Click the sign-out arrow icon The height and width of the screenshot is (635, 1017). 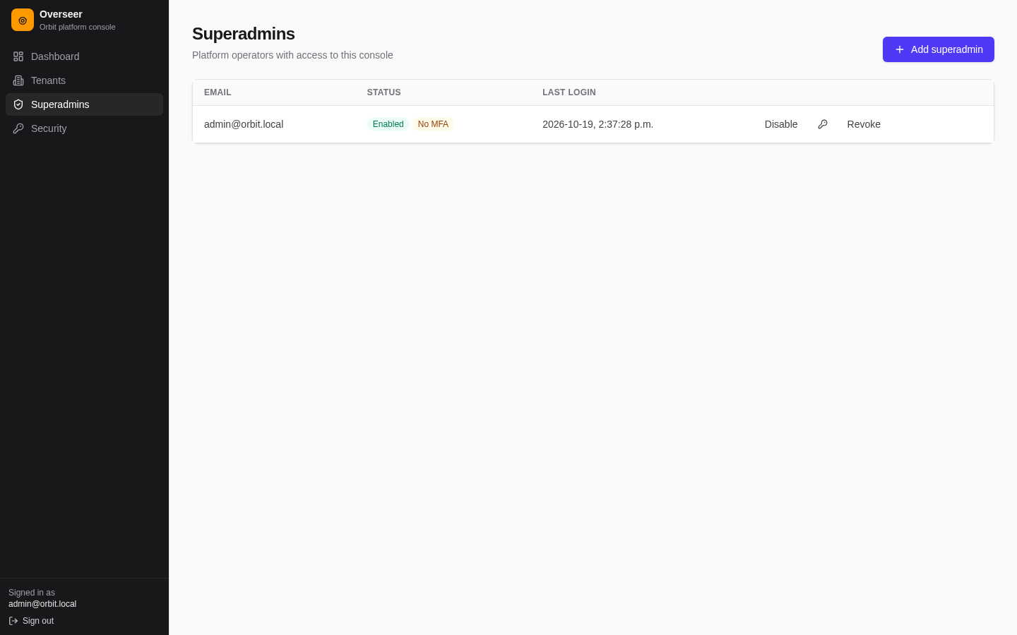[x=13, y=621]
